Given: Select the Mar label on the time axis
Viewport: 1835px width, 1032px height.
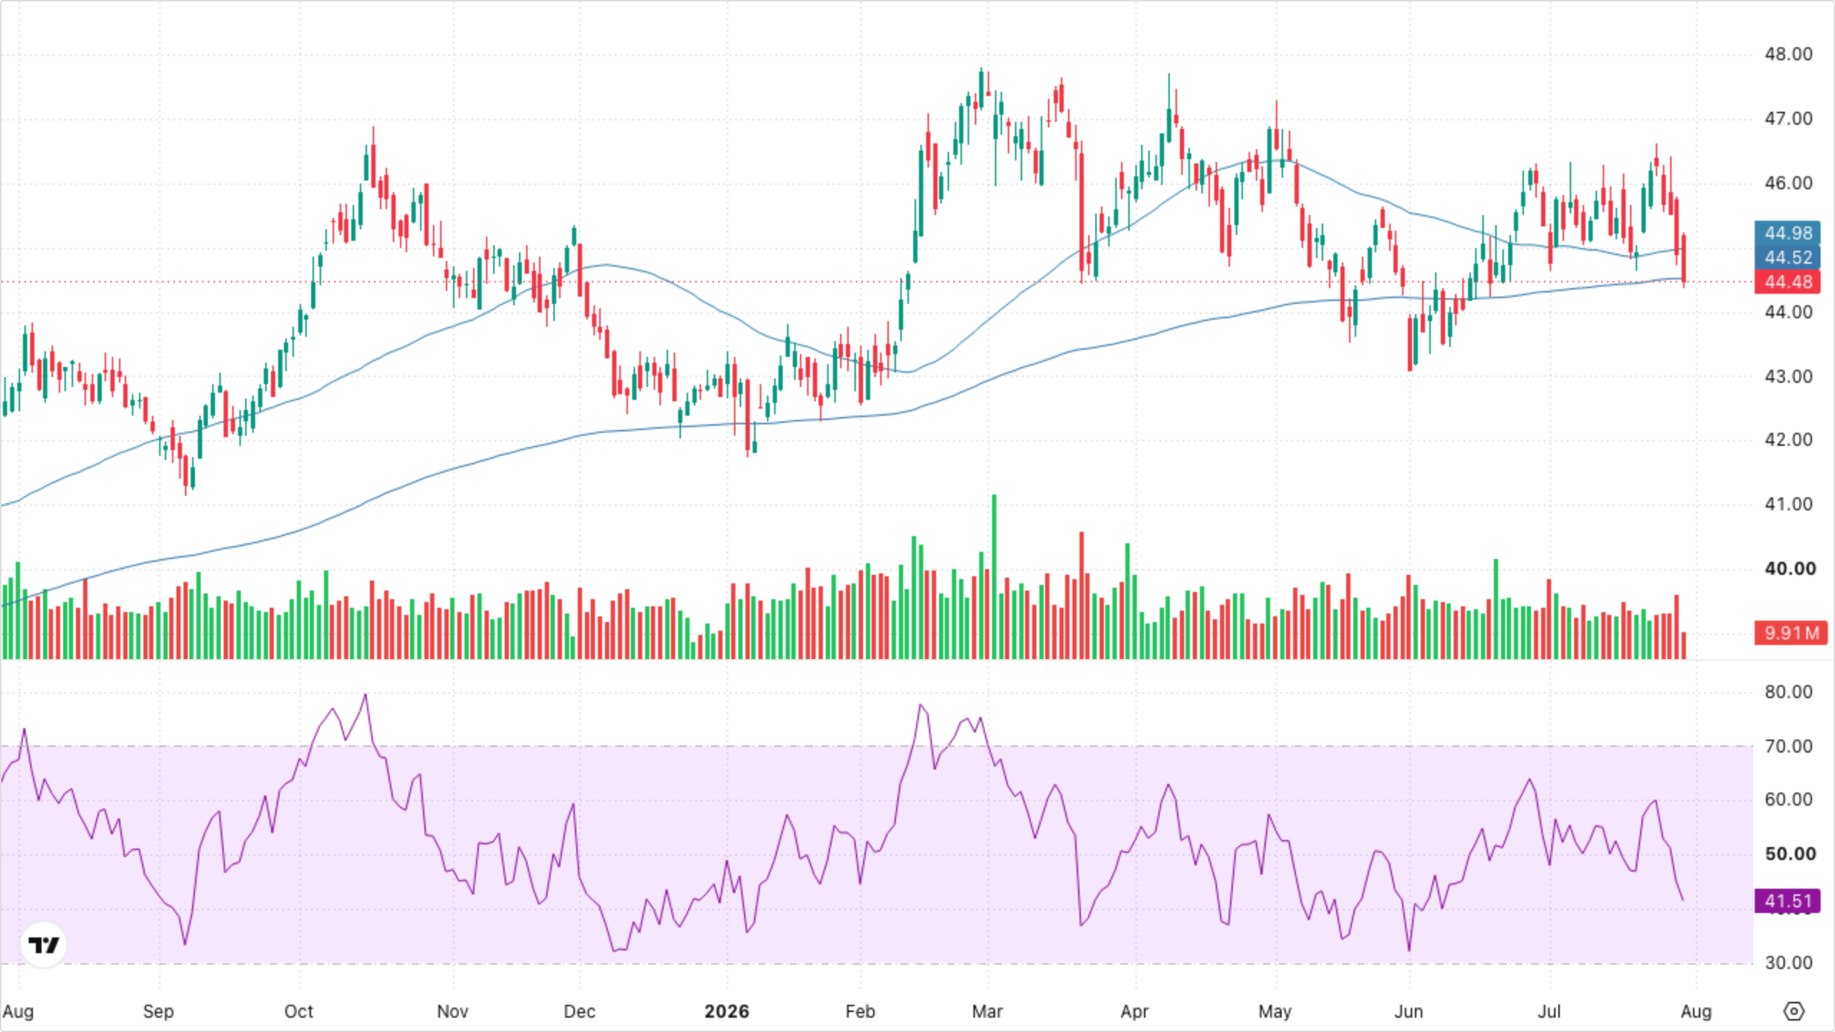Looking at the screenshot, I should (x=987, y=1011).
